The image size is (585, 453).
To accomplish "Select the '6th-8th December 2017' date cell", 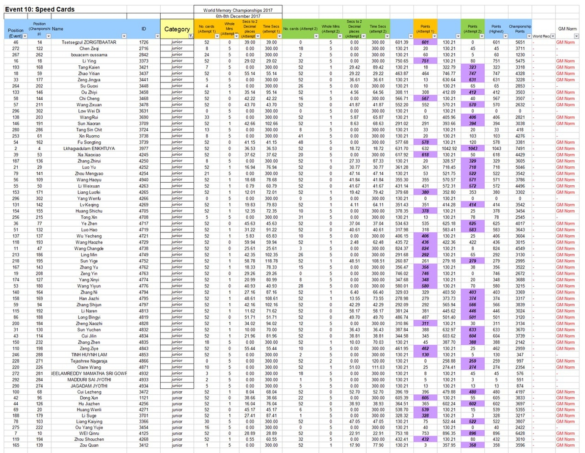I will coord(238,17).
